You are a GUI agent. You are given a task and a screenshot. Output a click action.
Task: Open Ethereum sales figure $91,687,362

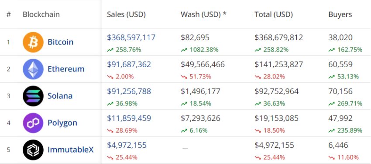[x=129, y=65]
